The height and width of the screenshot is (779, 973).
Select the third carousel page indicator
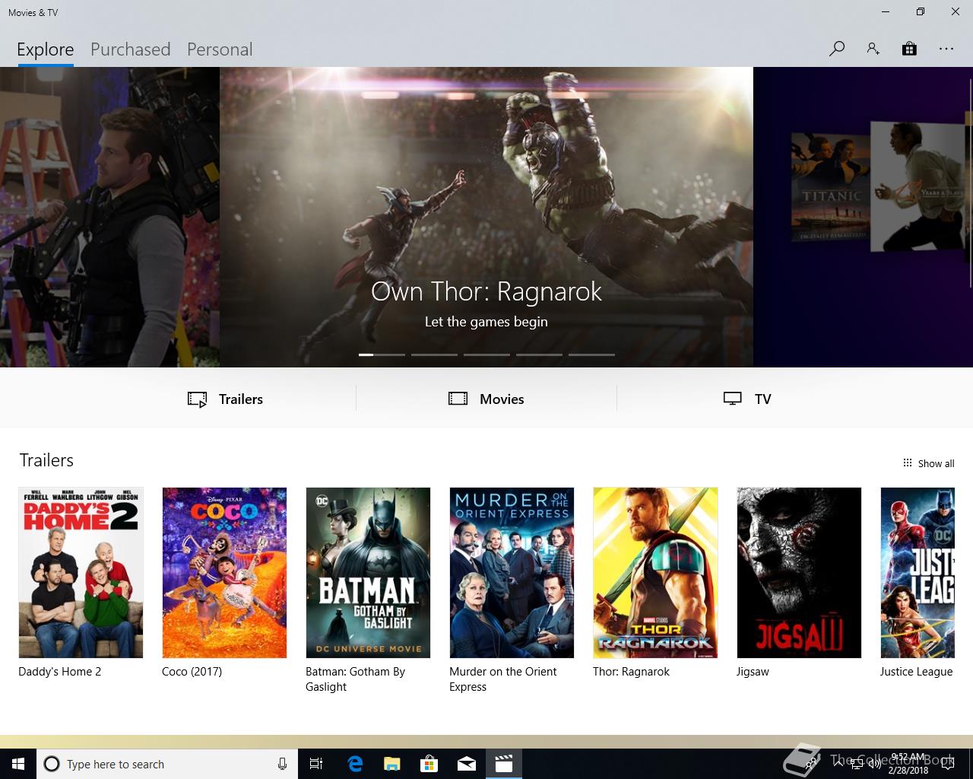[x=486, y=355]
